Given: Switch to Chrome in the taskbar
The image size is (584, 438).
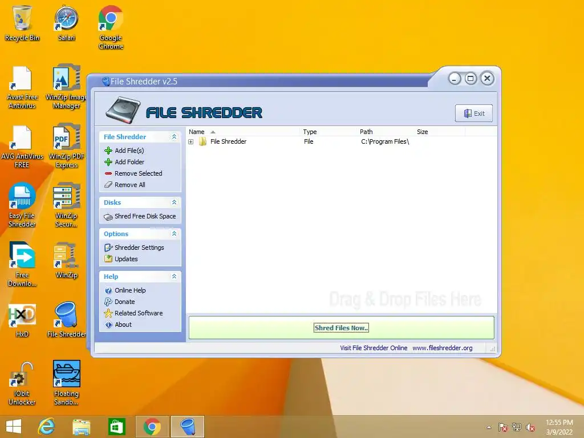Looking at the screenshot, I should pyautogui.click(x=152, y=427).
